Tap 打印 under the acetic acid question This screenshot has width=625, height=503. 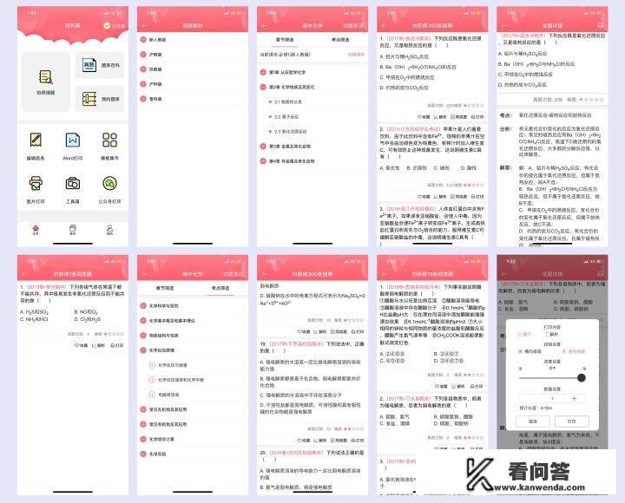click(x=477, y=386)
